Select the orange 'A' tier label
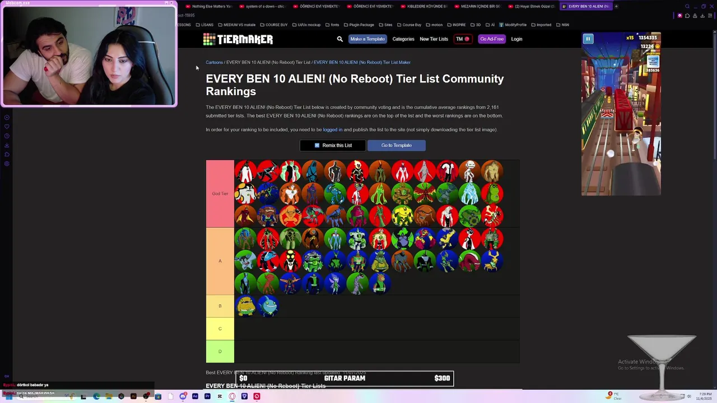 (x=220, y=261)
